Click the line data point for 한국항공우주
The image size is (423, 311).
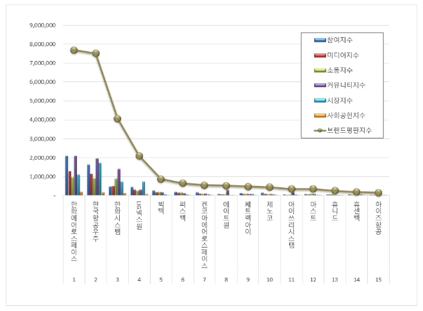(x=96, y=53)
